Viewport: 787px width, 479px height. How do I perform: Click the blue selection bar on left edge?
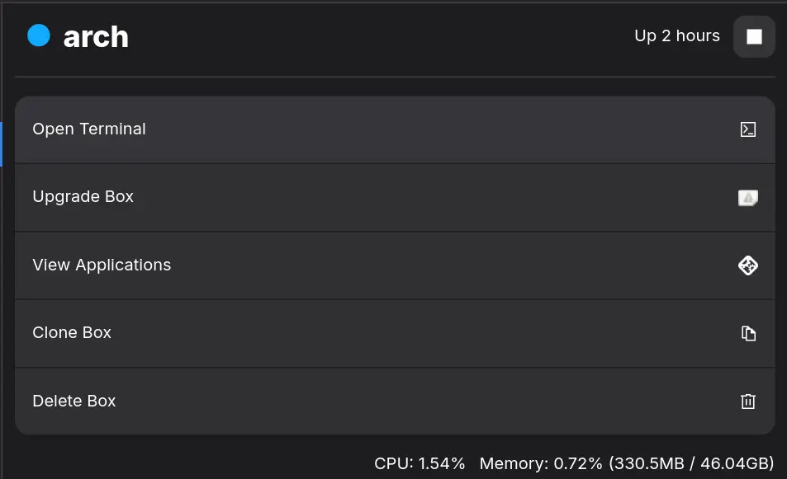coord(2,144)
